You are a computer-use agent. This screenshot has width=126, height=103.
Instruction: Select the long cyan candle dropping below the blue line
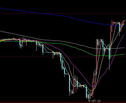120,29
